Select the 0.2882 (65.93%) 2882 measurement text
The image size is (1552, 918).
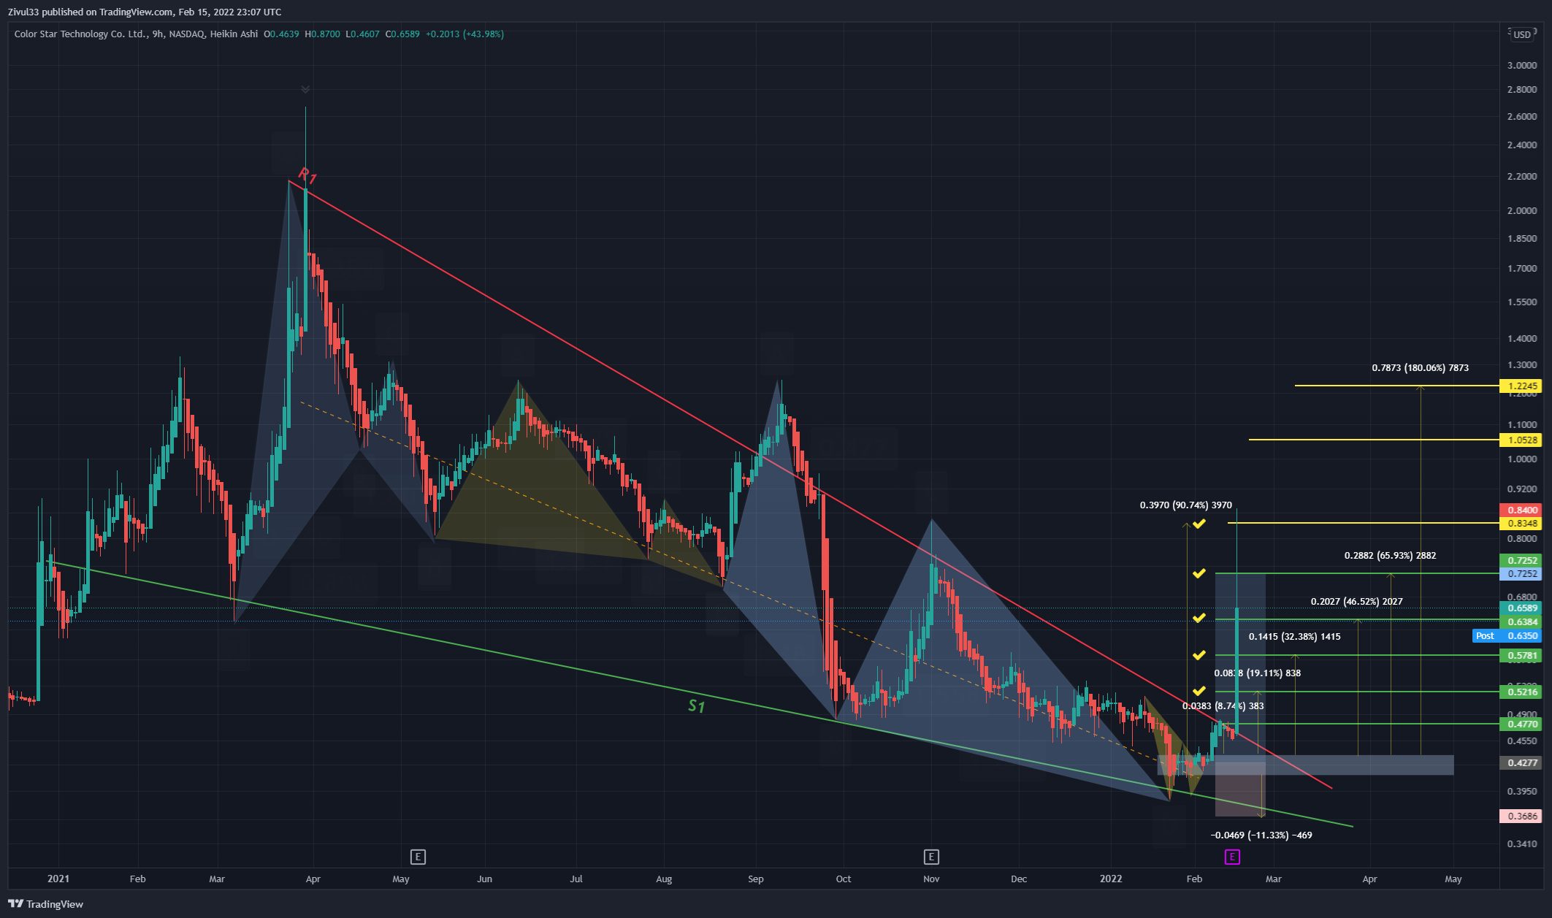pos(1390,556)
